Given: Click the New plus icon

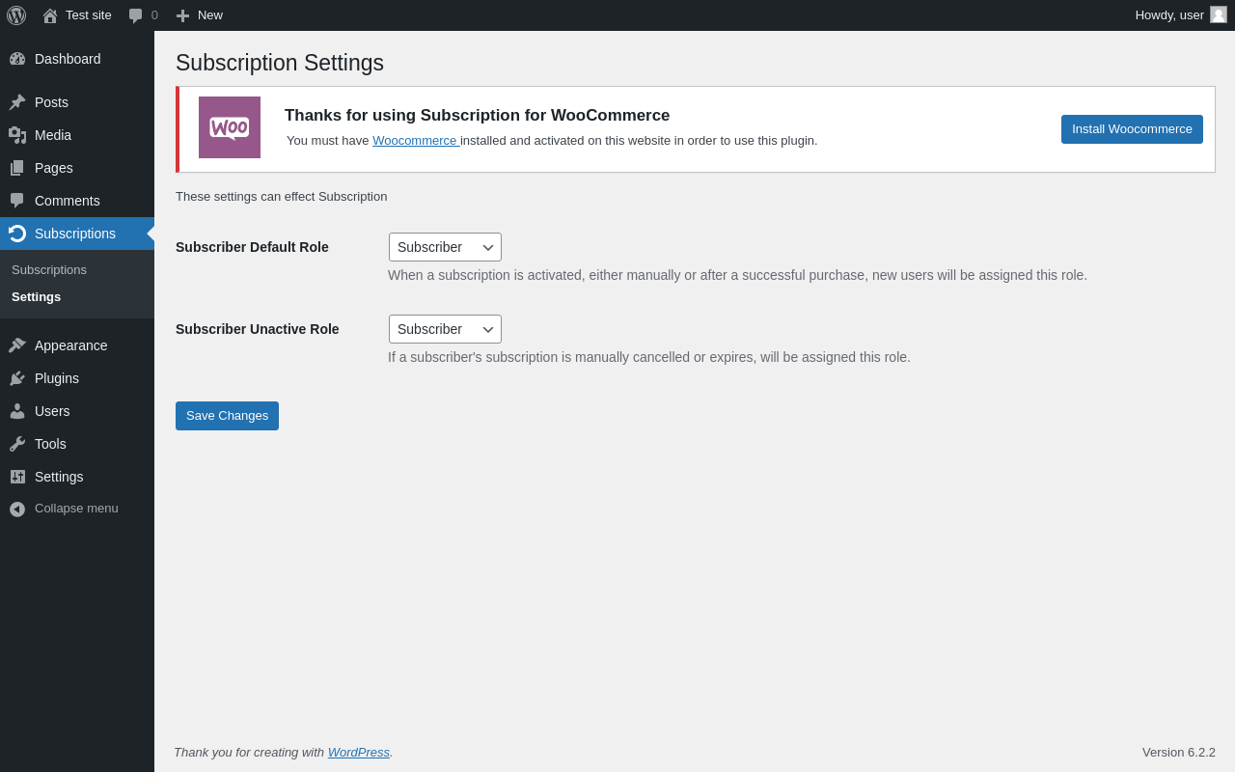Looking at the screenshot, I should click(182, 15).
